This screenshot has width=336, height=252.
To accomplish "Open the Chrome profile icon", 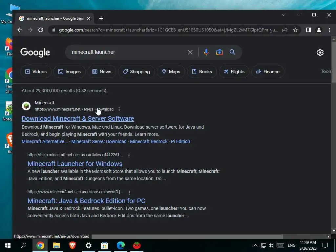I will tap(319, 30).
